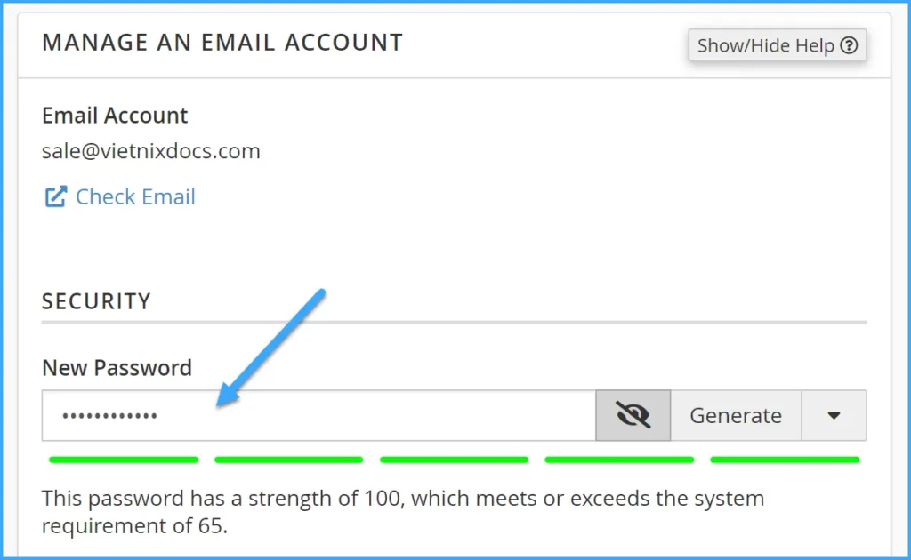Click the Manage an Email Account heading
Viewport: 911px width, 560px height.
coord(222,42)
